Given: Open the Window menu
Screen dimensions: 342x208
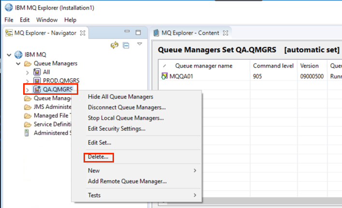Looking at the screenshot, I should pos(47,20).
